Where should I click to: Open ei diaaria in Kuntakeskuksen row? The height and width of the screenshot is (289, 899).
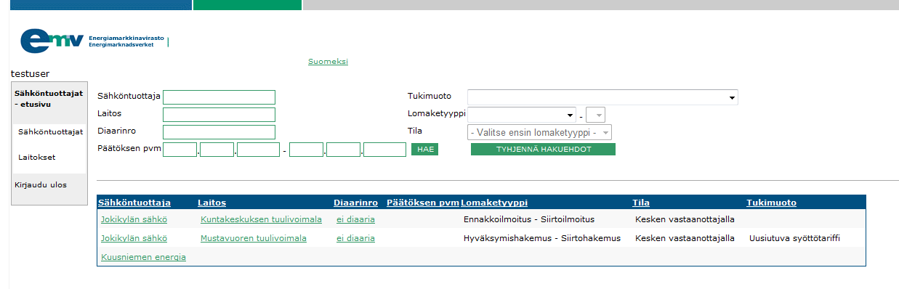pyautogui.click(x=355, y=219)
